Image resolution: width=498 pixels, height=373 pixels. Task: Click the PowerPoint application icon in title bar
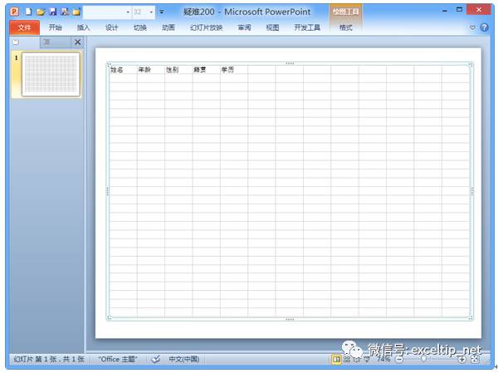click(14, 12)
